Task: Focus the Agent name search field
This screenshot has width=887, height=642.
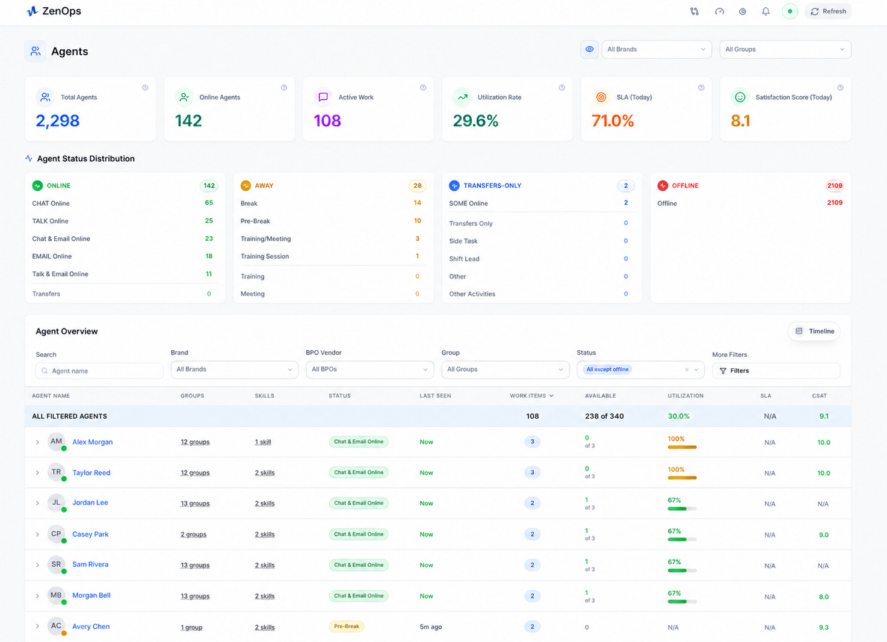Action: pos(99,371)
